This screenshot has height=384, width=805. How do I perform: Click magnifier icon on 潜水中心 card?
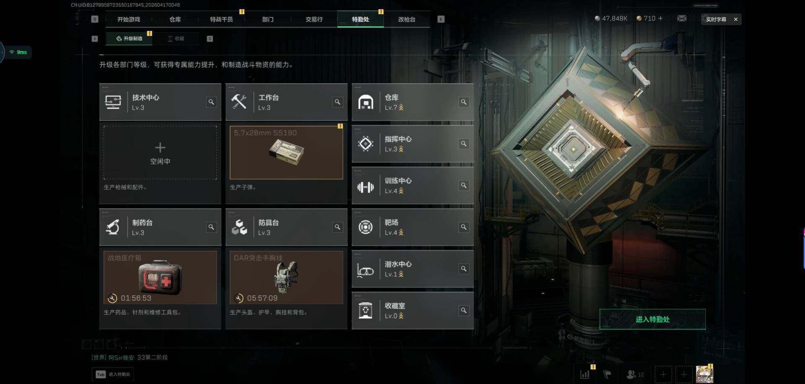(464, 268)
